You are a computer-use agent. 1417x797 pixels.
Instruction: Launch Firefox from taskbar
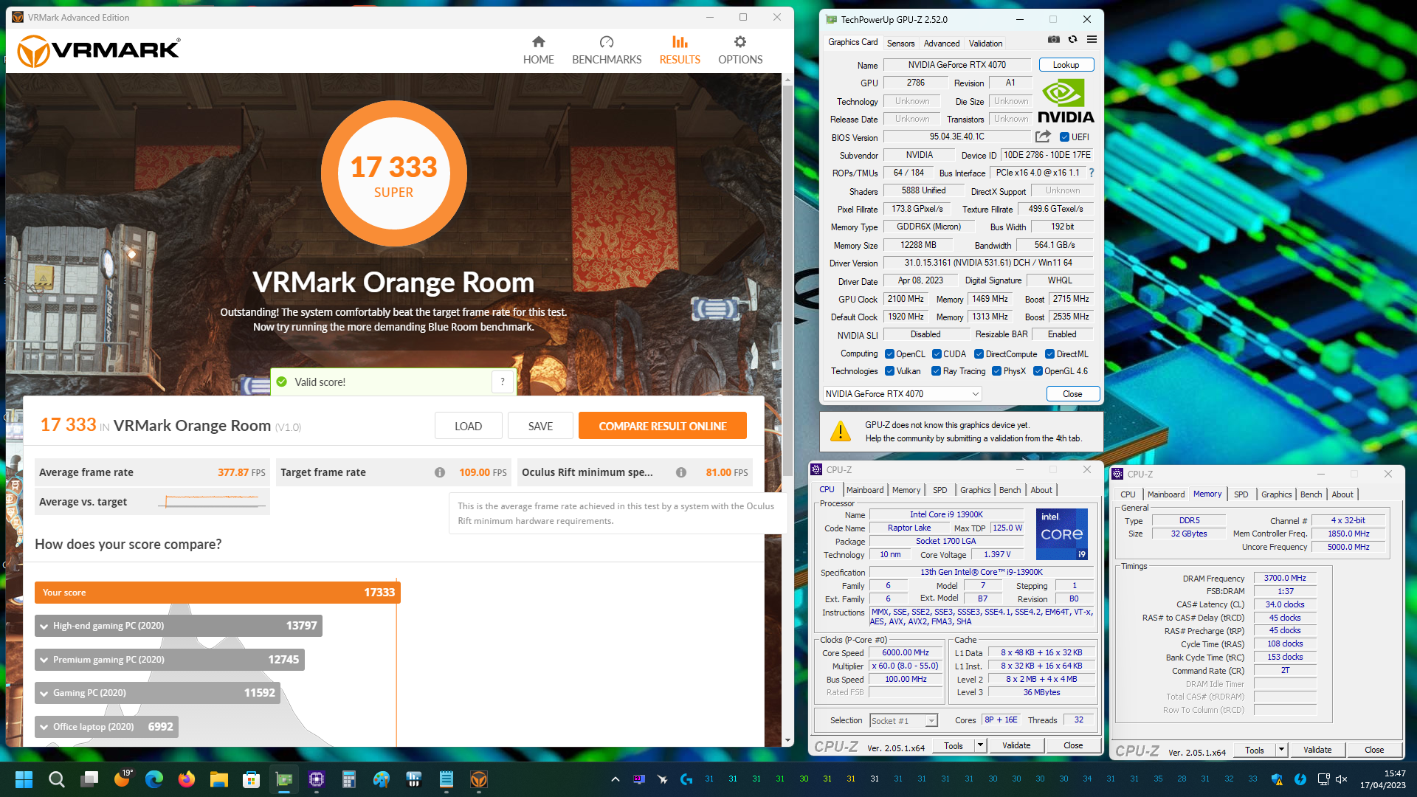click(x=187, y=779)
